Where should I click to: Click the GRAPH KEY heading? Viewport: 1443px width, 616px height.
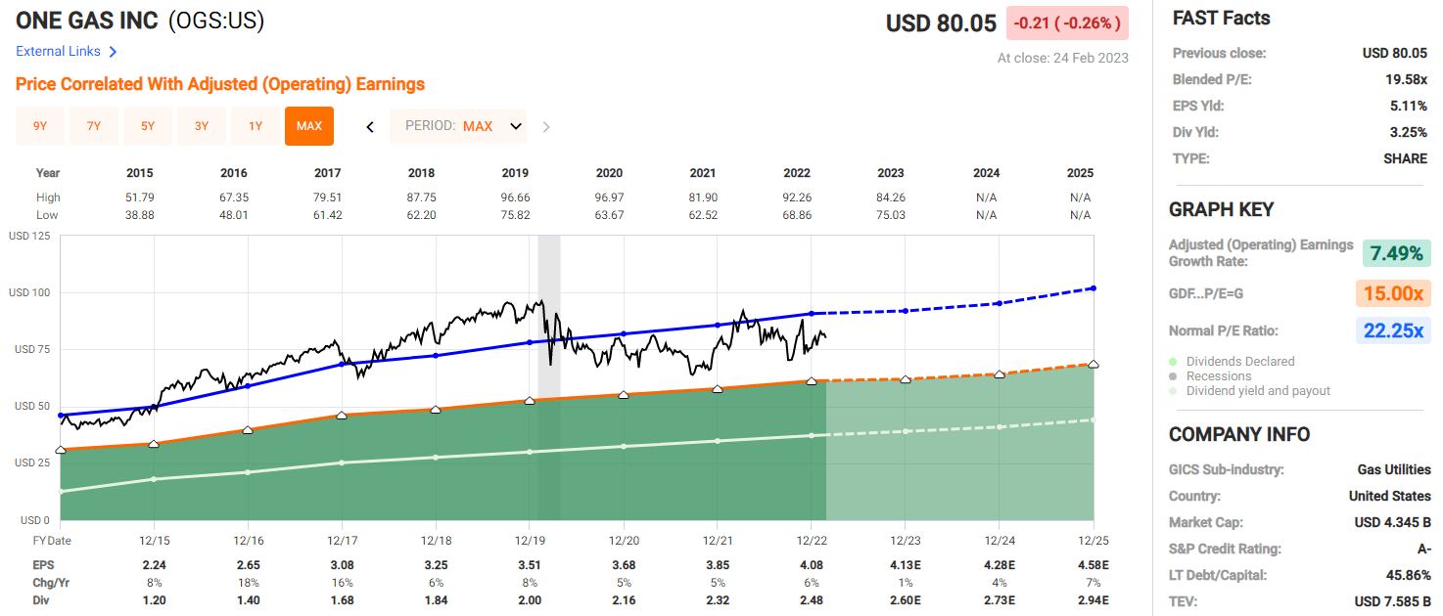click(1220, 209)
